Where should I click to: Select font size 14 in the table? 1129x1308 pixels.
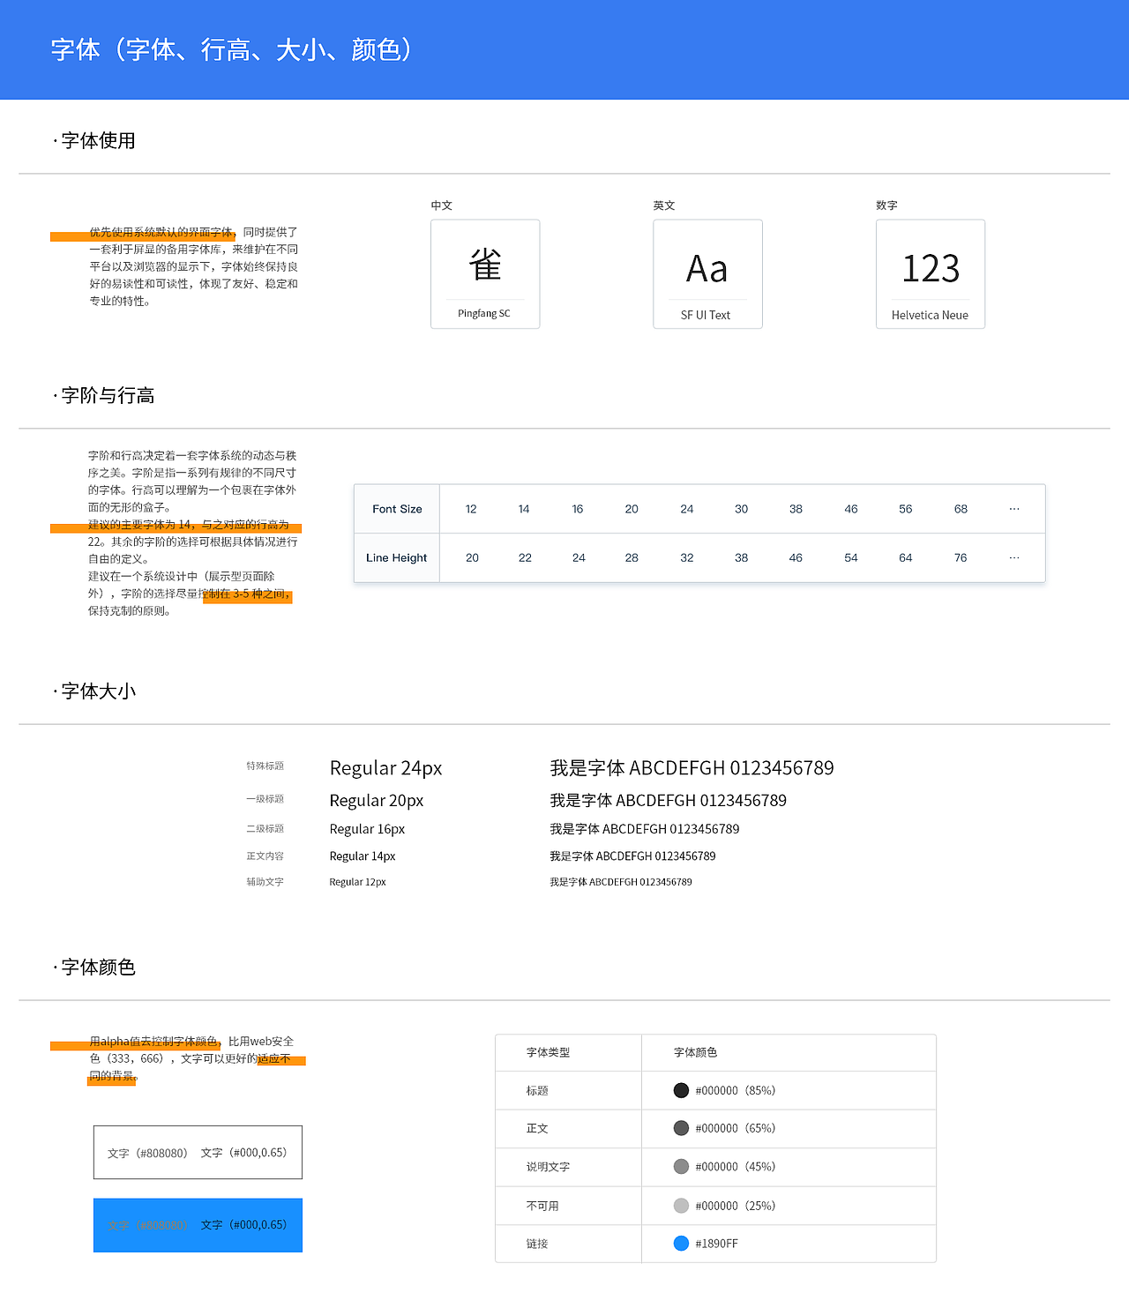tap(524, 508)
